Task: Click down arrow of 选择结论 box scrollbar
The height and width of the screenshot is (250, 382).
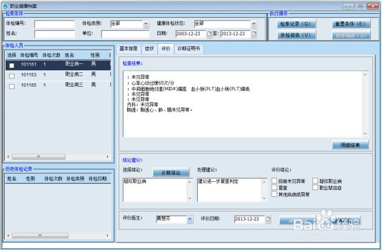Action: click(x=190, y=198)
